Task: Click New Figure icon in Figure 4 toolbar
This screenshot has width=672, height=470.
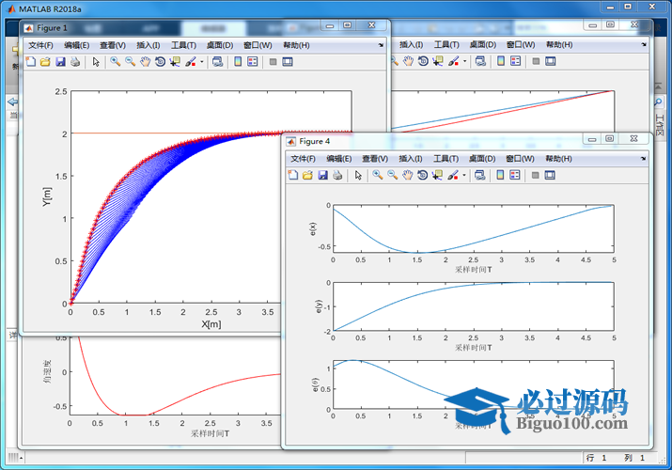Action: pos(292,175)
